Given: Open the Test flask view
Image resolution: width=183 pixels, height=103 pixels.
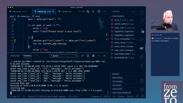Looking at the screenshot, I should point(142,66).
